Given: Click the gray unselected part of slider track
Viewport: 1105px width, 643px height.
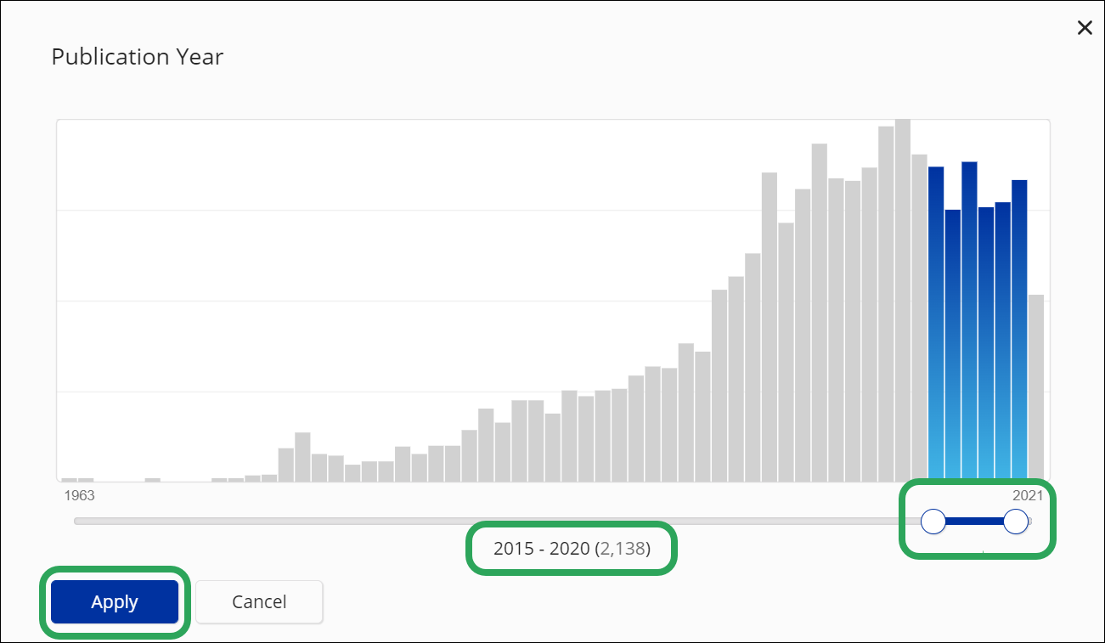Looking at the screenshot, I should point(497,522).
